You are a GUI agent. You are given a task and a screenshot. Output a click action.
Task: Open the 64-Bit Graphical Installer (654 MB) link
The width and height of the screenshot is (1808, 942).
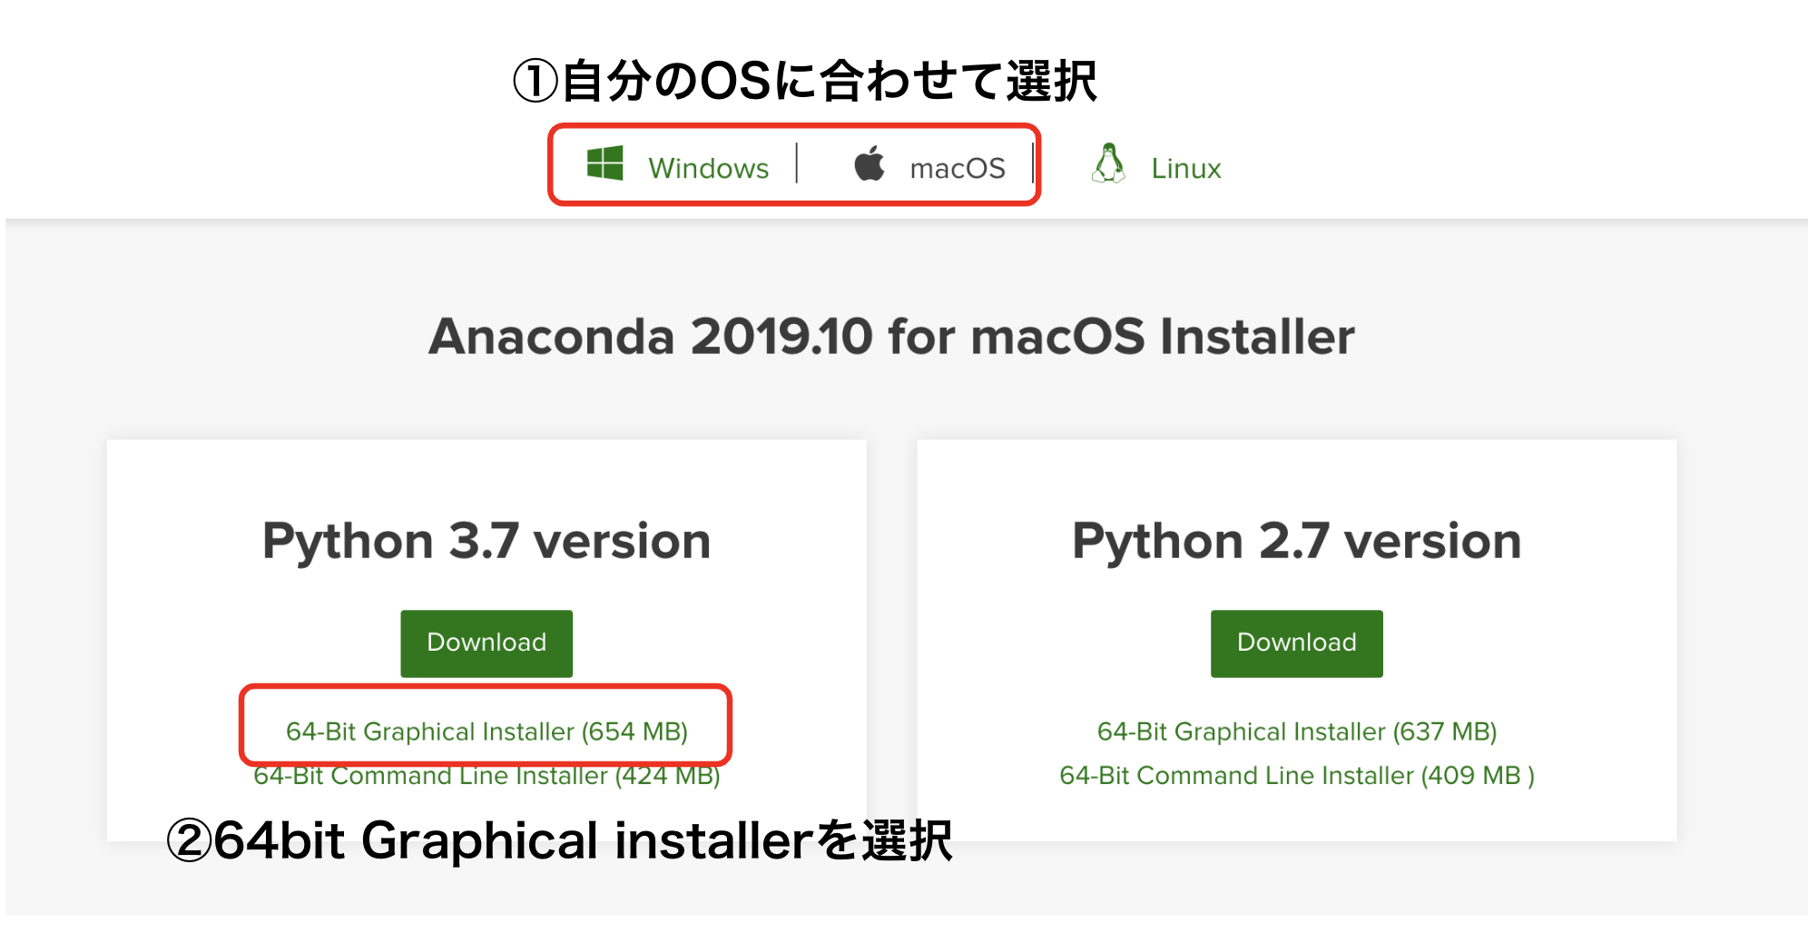coord(486,731)
